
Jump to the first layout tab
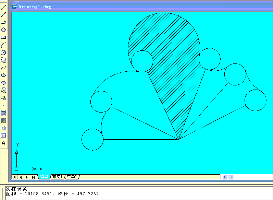14,177
